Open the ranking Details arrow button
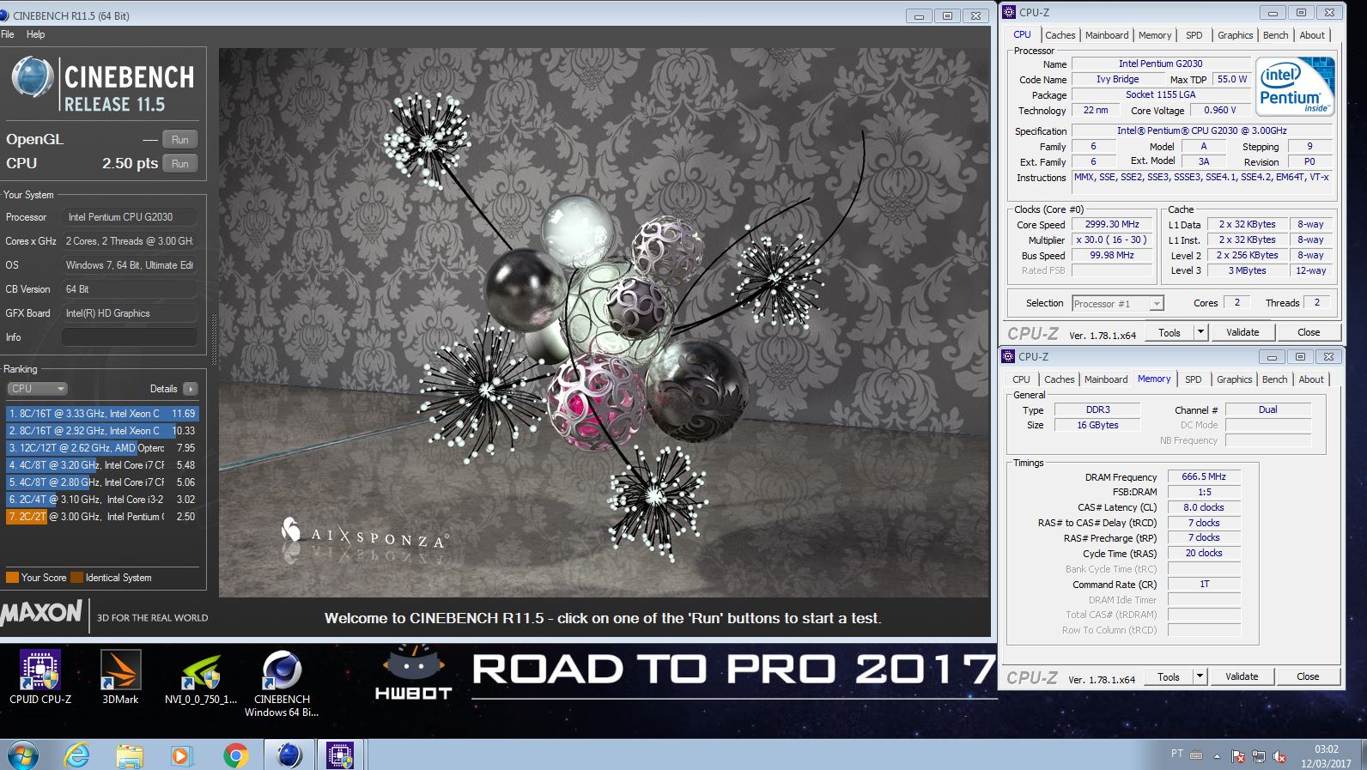1367x770 pixels. coord(191,389)
